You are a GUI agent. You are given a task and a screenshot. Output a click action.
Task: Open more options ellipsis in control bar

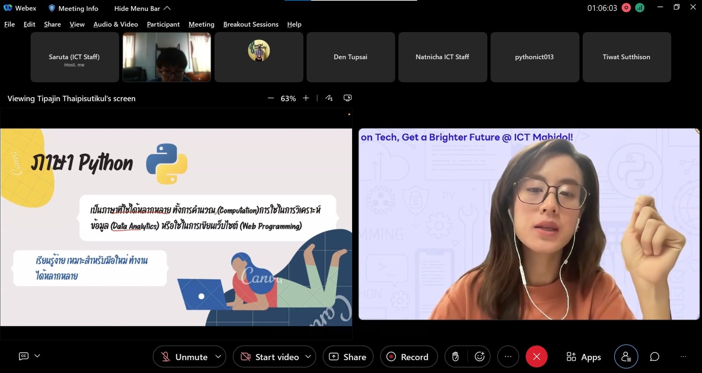(x=508, y=357)
